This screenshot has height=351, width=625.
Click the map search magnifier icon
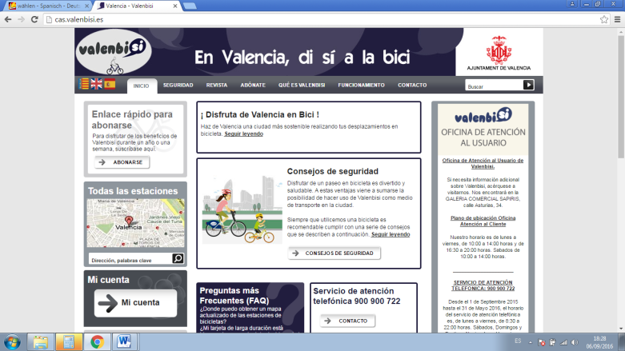click(x=178, y=258)
